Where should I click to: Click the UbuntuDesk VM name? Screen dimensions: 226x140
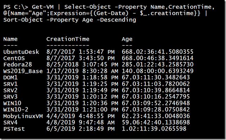[21, 52]
